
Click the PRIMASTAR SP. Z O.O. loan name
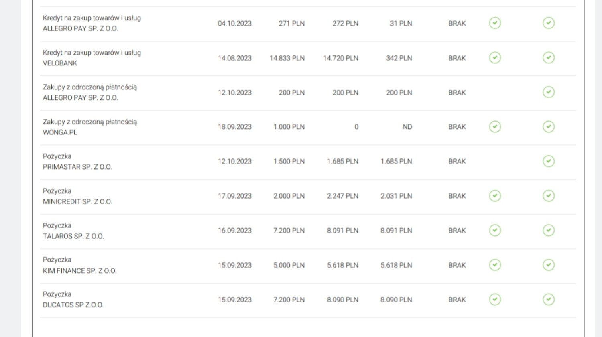(x=77, y=167)
